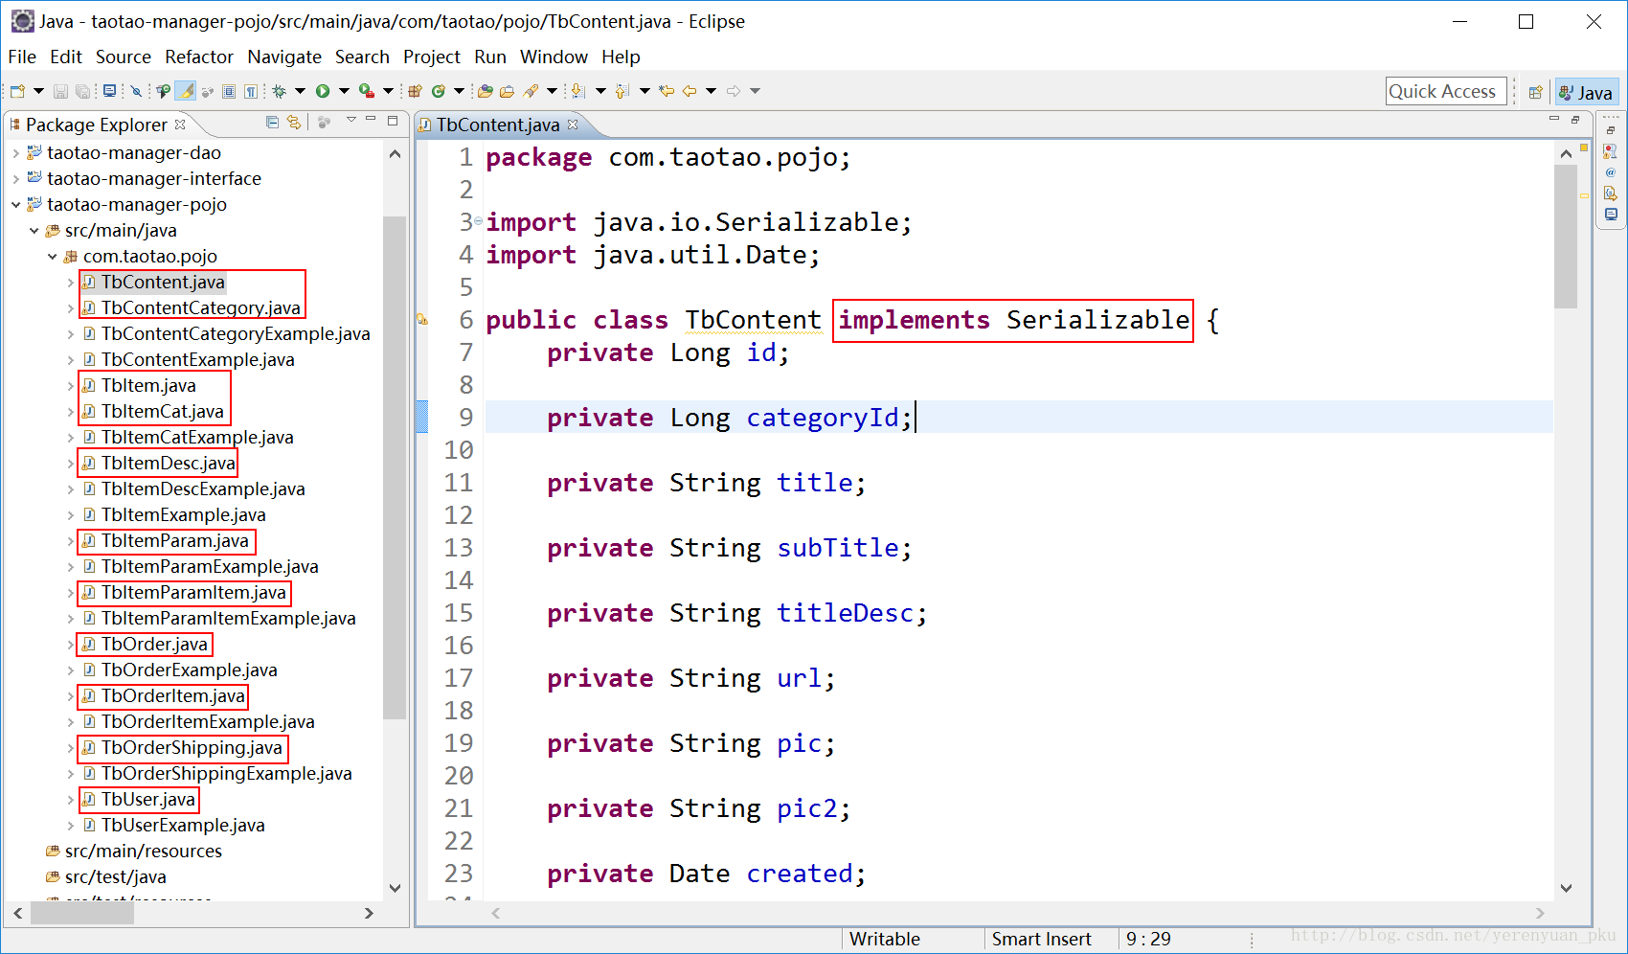The height and width of the screenshot is (954, 1628).
Task: Open the File menu
Action: (22, 57)
